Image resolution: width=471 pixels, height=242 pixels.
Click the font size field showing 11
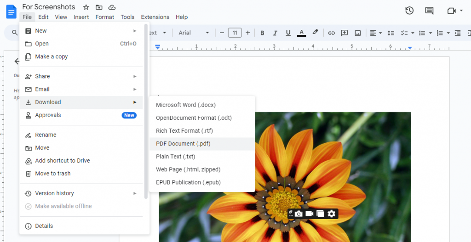click(x=235, y=33)
